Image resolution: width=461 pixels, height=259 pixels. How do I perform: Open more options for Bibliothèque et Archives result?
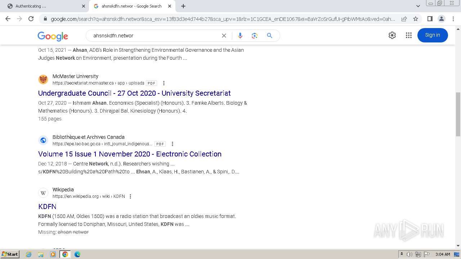pyautogui.click(x=173, y=144)
